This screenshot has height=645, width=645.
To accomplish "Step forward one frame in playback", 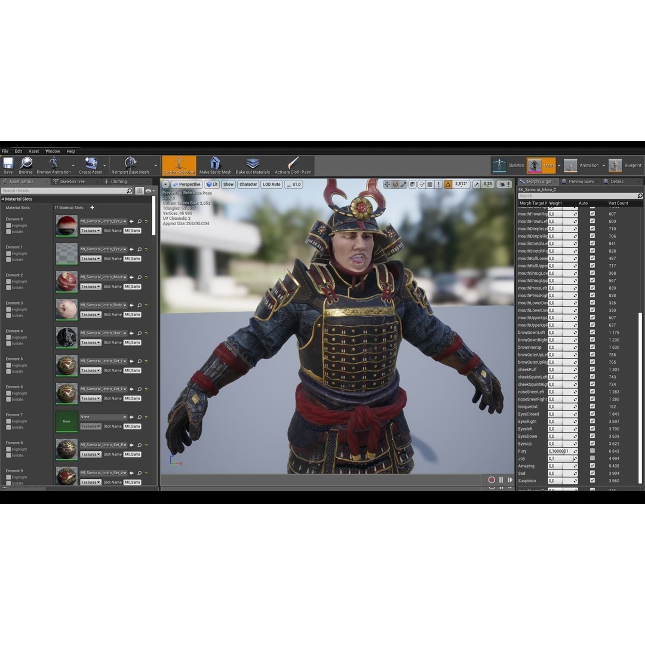I will point(510,480).
